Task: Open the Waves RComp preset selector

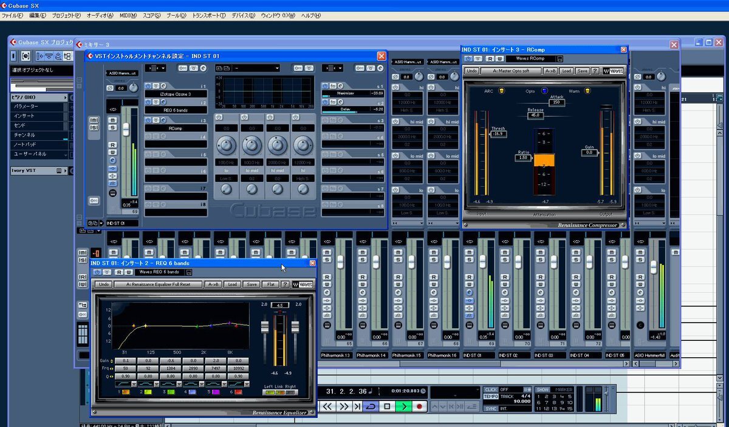Action: pos(527,59)
